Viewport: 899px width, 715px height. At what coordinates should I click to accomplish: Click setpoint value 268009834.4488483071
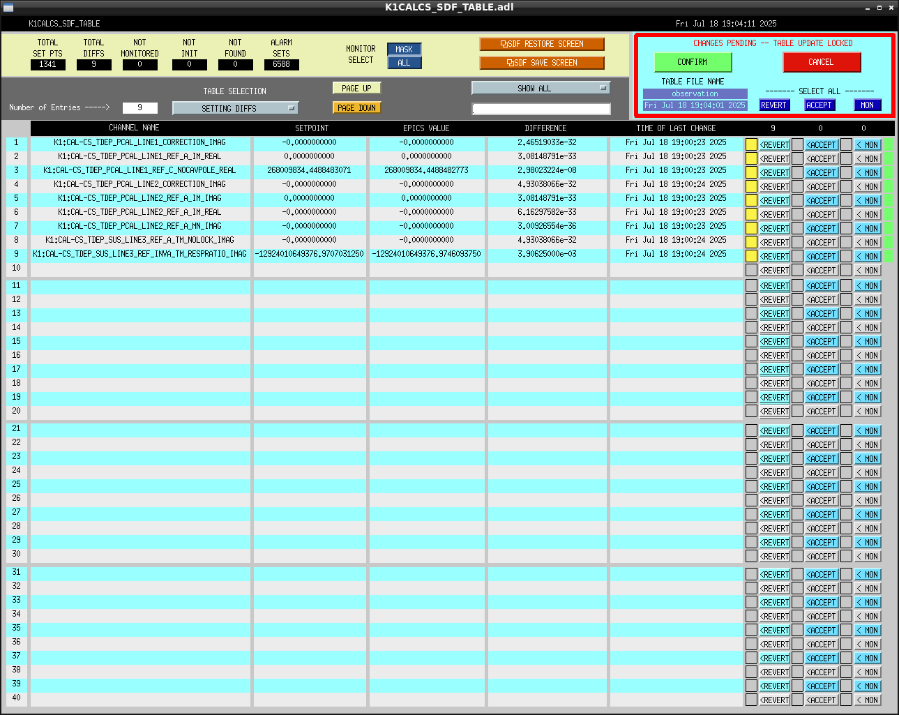[309, 170]
